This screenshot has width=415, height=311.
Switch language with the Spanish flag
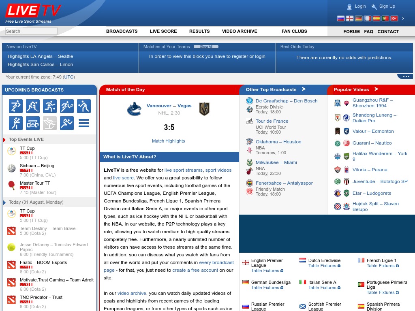click(x=376, y=18)
